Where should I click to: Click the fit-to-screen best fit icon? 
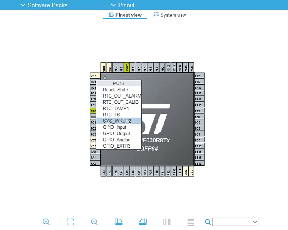pyautogui.click(x=70, y=222)
